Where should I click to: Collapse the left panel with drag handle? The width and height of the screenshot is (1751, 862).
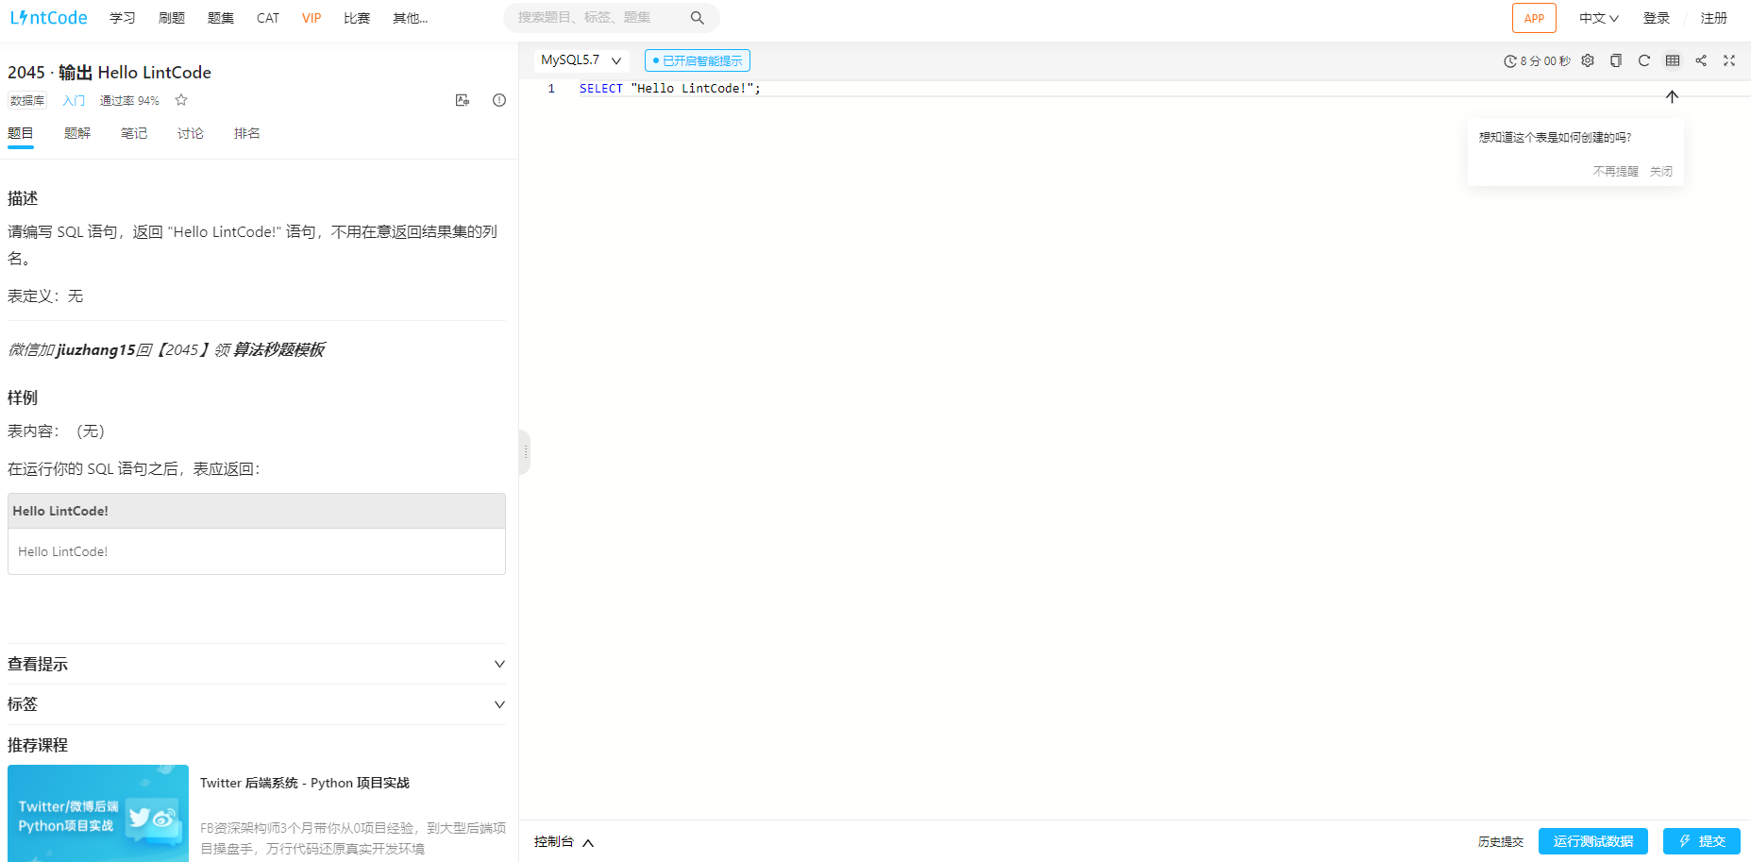525,452
